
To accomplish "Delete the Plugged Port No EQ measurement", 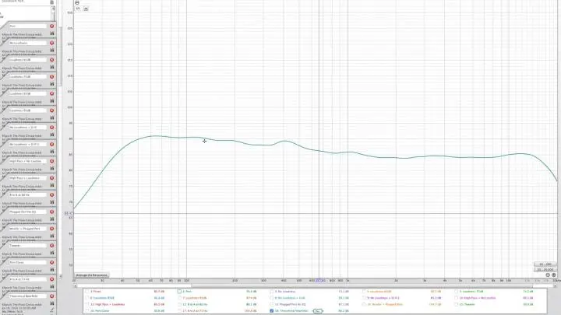I will point(52,212).
